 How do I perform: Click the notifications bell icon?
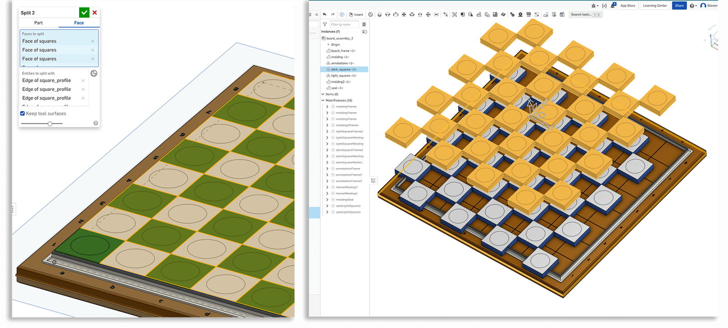coord(613,5)
